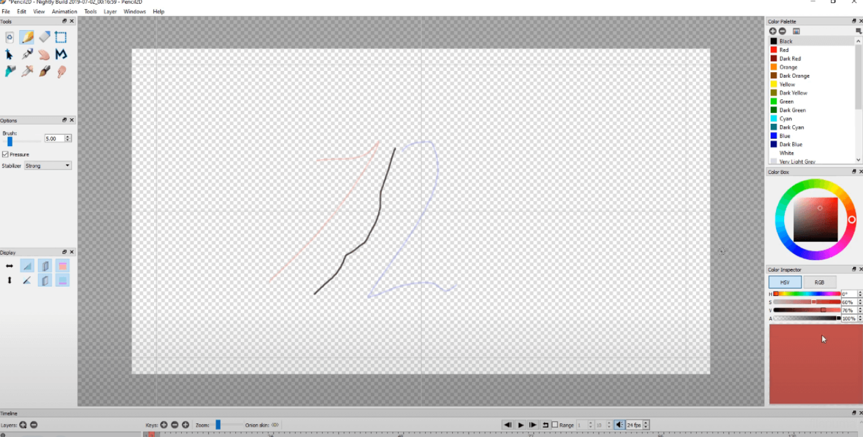Toggle the timeline sound button

coord(619,425)
